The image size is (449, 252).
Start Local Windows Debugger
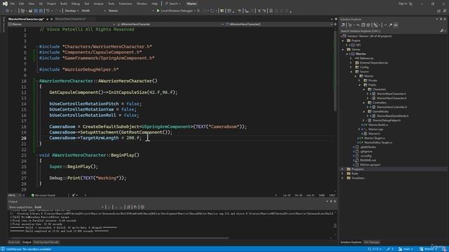pyautogui.click(x=175, y=10)
